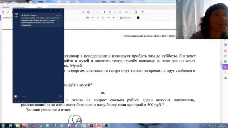Open the yellow file tool in right panel
This screenshot has height=128, width=228.
coord(225,72)
